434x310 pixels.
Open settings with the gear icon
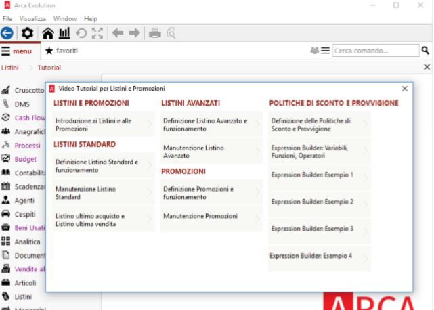[27, 33]
